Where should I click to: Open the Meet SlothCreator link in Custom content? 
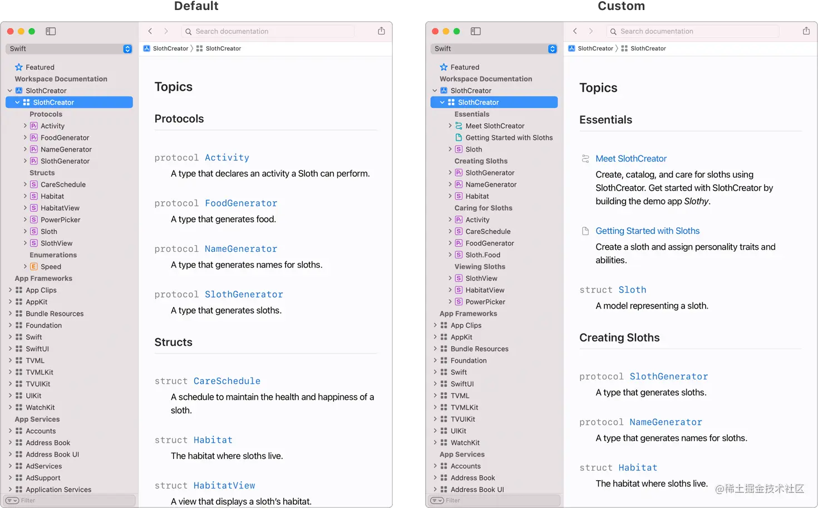(631, 159)
